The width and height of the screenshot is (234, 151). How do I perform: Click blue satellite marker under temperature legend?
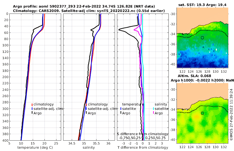click(121, 109)
